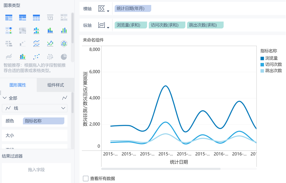Select the grouped table chart type
Screen dimensions: 286x183
pyautogui.click(x=9, y=18)
